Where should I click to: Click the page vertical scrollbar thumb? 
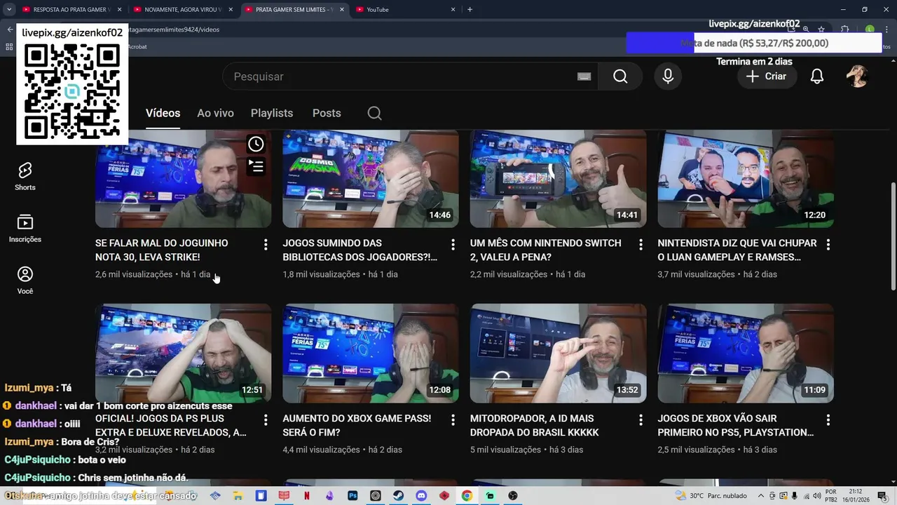(892, 235)
